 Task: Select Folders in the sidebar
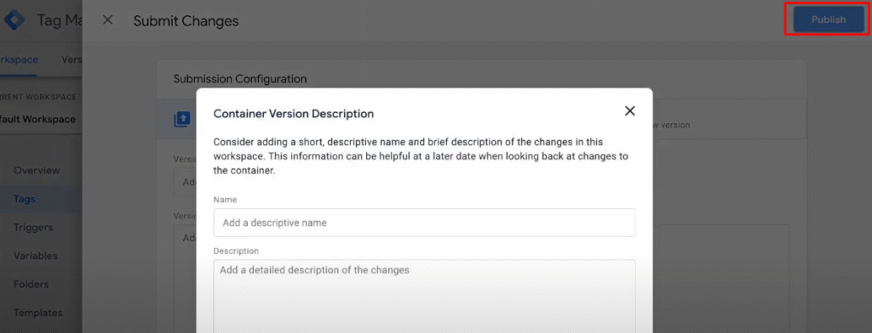coord(32,285)
